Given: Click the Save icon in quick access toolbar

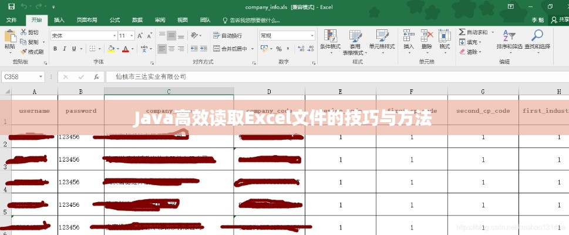Looking at the screenshot, I should (11, 6).
